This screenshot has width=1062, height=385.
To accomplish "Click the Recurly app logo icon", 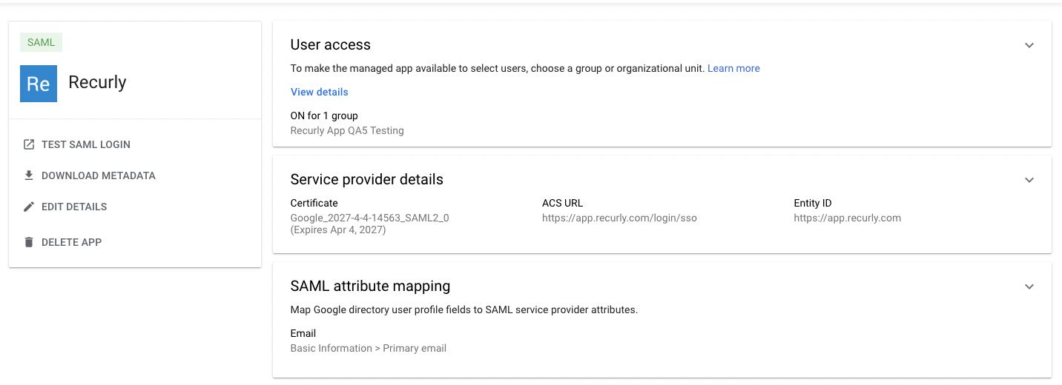I will [39, 84].
